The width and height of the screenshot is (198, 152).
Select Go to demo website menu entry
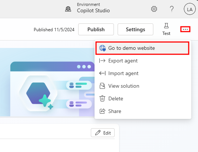point(142,48)
